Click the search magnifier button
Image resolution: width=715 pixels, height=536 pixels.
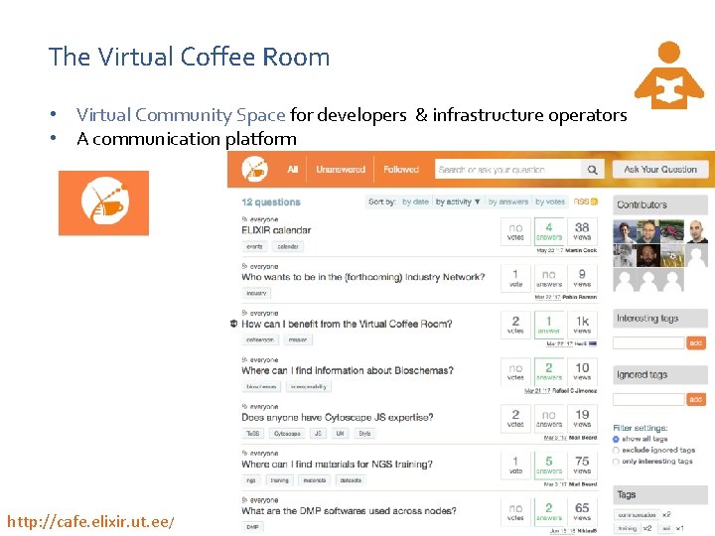click(592, 170)
